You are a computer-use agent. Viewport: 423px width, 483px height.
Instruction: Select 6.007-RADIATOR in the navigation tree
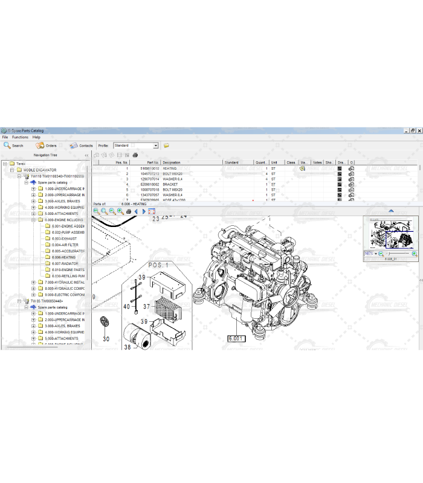[65, 264]
